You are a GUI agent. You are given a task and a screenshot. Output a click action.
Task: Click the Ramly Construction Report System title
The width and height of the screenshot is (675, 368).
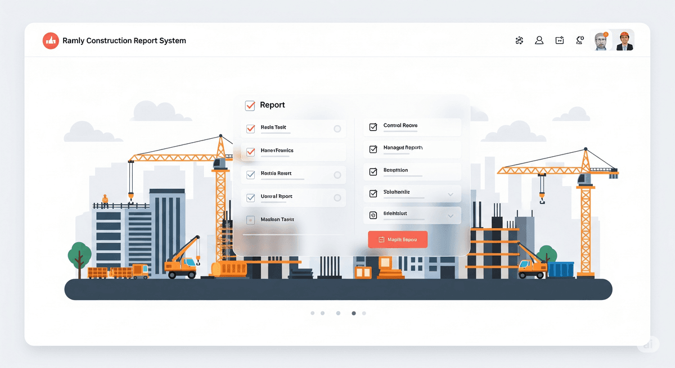coord(124,40)
